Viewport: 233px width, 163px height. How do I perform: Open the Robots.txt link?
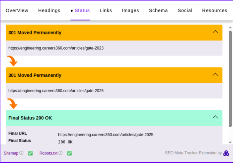(48, 153)
